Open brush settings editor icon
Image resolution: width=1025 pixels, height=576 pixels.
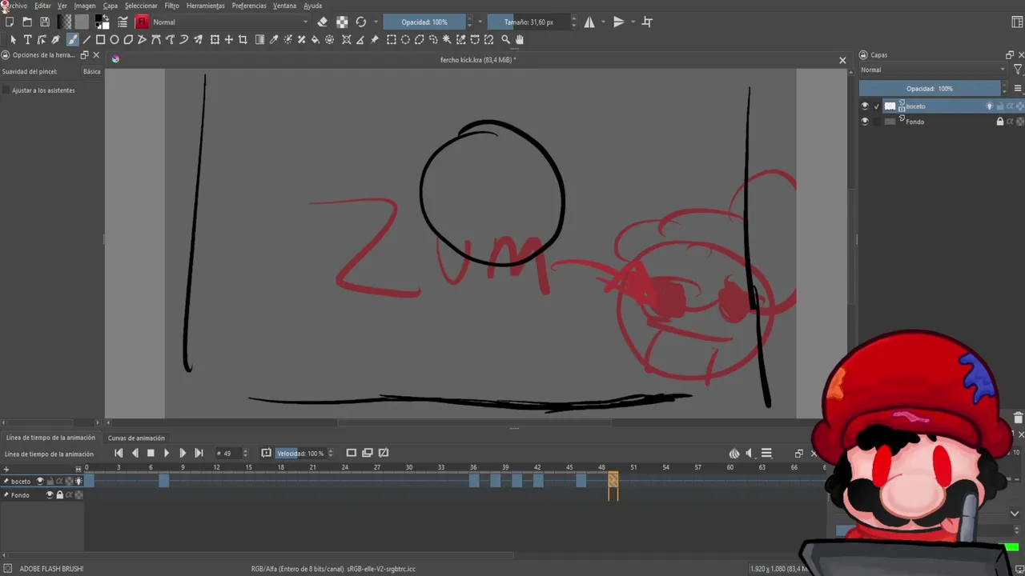[x=123, y=22]
